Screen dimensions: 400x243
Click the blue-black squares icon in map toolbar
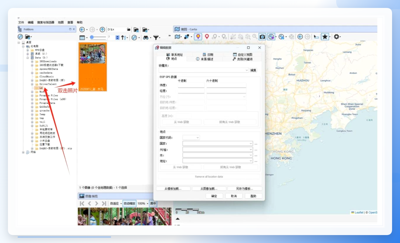(x=186, y=37)
